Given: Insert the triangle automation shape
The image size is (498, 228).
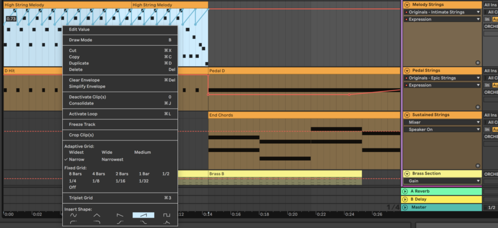Looking at the screenshot, I should (97, 215).
